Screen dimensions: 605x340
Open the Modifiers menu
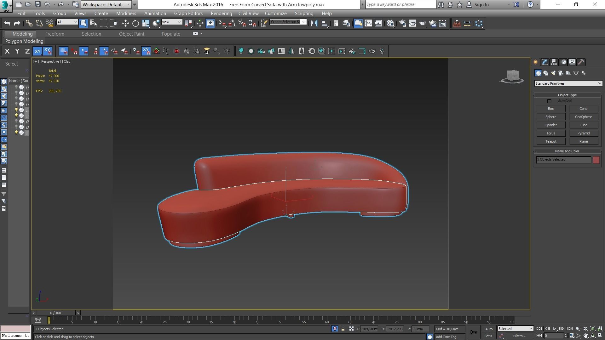(x=126, y=14)
